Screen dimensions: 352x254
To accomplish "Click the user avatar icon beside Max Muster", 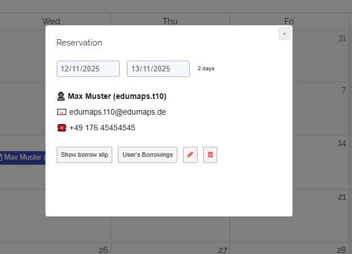I will (x=61, y=96).
